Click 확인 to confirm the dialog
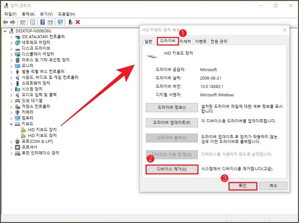Image resolution: width=299 pixels, height=223 pixels. point(242,185)
